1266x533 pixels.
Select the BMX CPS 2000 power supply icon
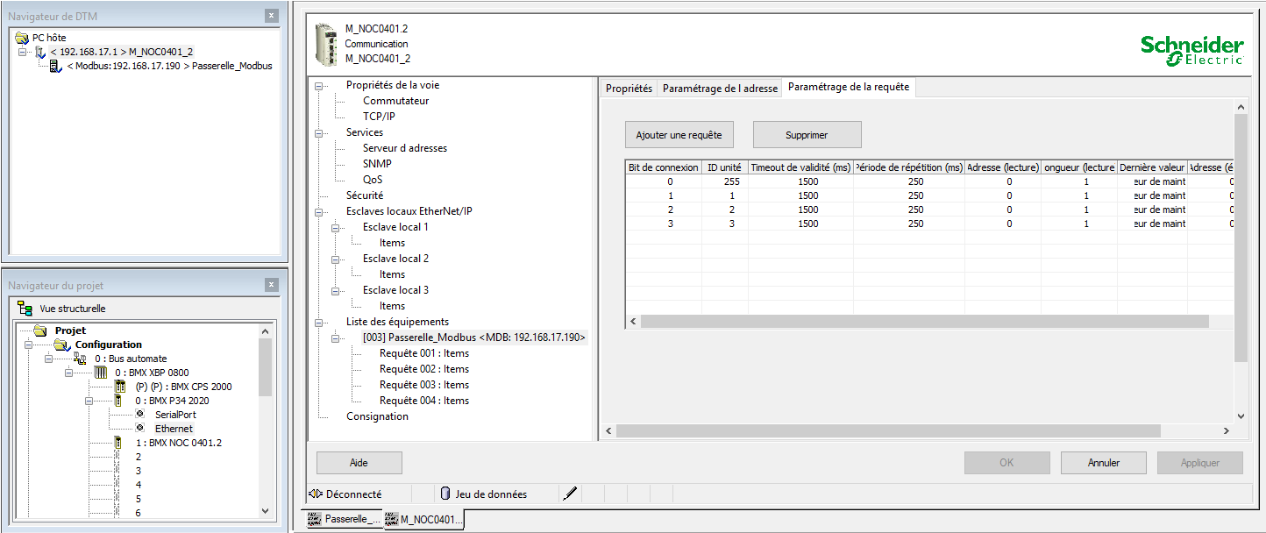coord(120,387)
